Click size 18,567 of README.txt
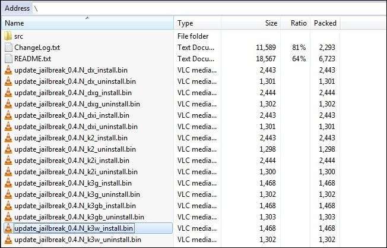The width and height of the screenshot is (387, 248). pyautogui.click(x=266, y=59)
